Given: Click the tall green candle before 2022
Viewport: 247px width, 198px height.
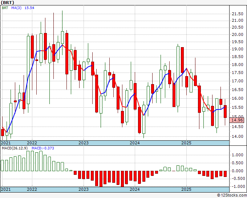Looking at the screenshot, I should (x=28, y=70).
